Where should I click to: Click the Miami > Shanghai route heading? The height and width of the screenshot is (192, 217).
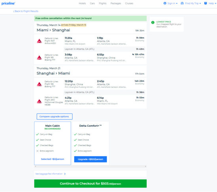tap(53, 30)
